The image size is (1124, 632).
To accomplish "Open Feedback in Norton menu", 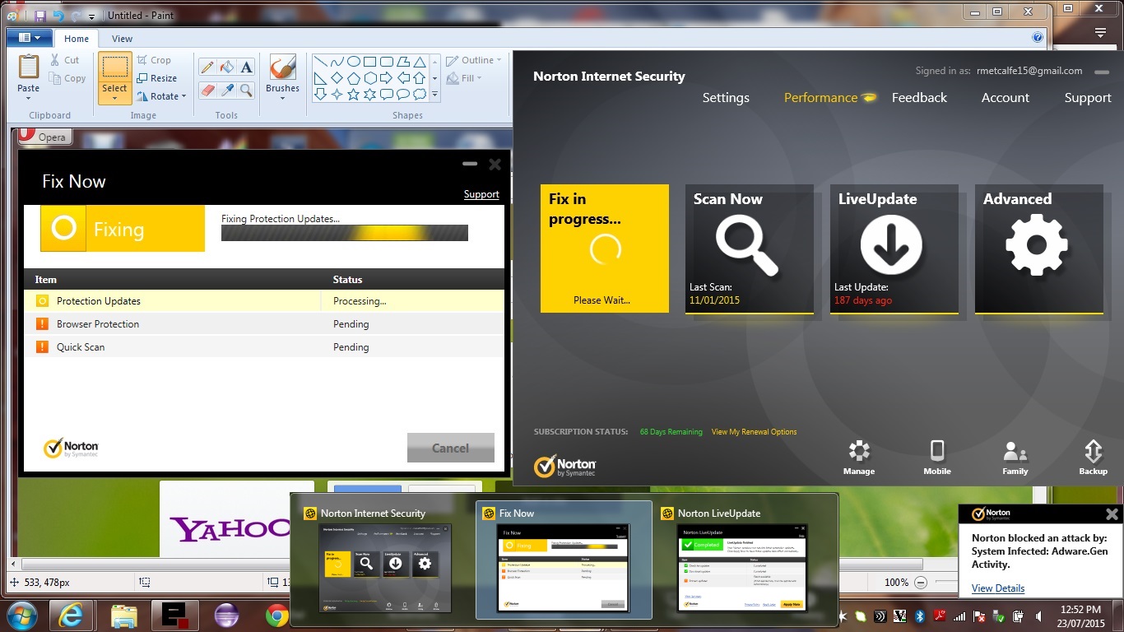I will [x=919, y=97].
